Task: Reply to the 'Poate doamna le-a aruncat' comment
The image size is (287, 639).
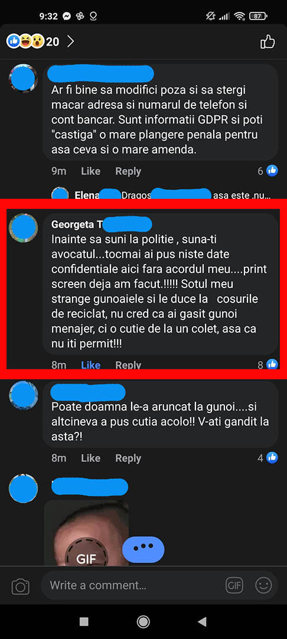Action: coord(128,458)
